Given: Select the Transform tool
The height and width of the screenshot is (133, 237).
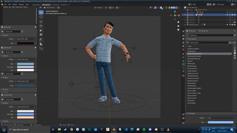Looking at the screenshot, I should point(41,35).
